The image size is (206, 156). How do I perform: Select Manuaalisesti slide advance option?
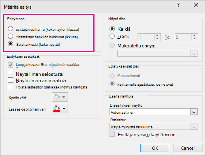(x=112, y=76)
